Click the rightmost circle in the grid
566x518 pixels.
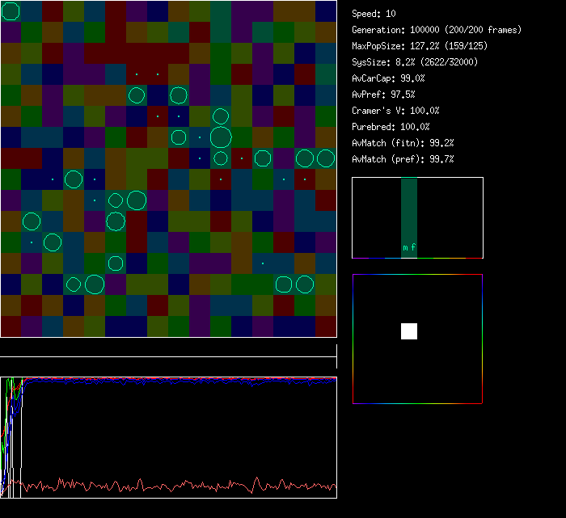tap(326, 158)
